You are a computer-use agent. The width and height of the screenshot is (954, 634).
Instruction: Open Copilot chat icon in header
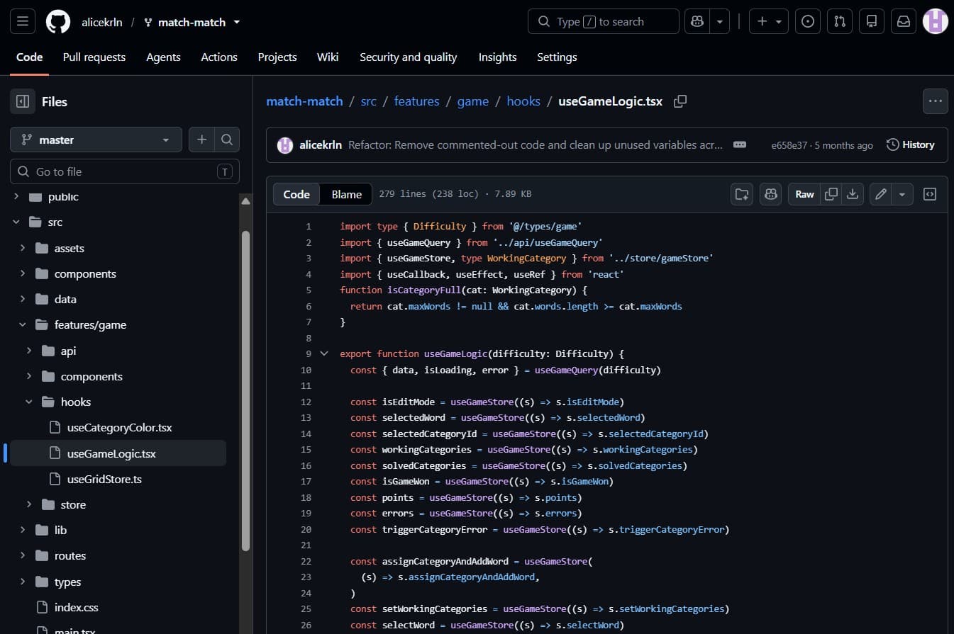click(697, 22)
